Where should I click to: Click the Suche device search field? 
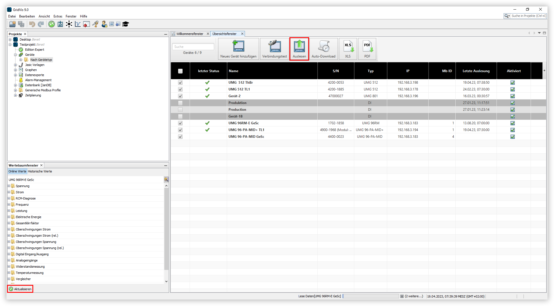click(193, 47)
